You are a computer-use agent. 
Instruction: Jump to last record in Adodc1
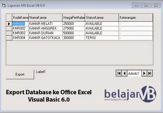click(x=150, y=73)
